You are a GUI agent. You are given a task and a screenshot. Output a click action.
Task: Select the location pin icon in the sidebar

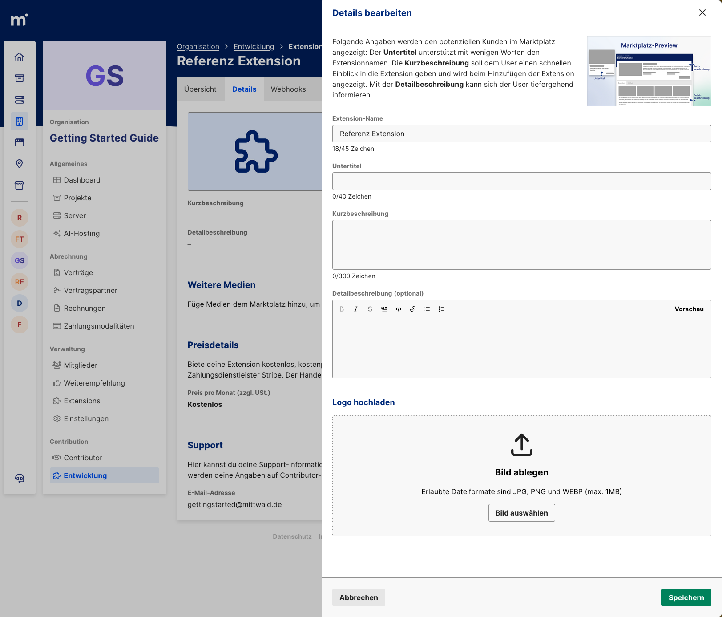coord(19,164)
